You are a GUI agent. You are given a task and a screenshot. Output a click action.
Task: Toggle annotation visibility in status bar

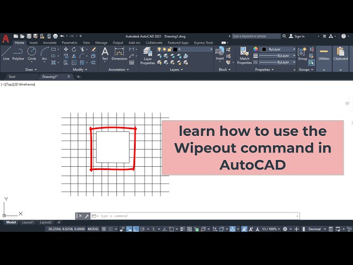[x=244, y=229]
